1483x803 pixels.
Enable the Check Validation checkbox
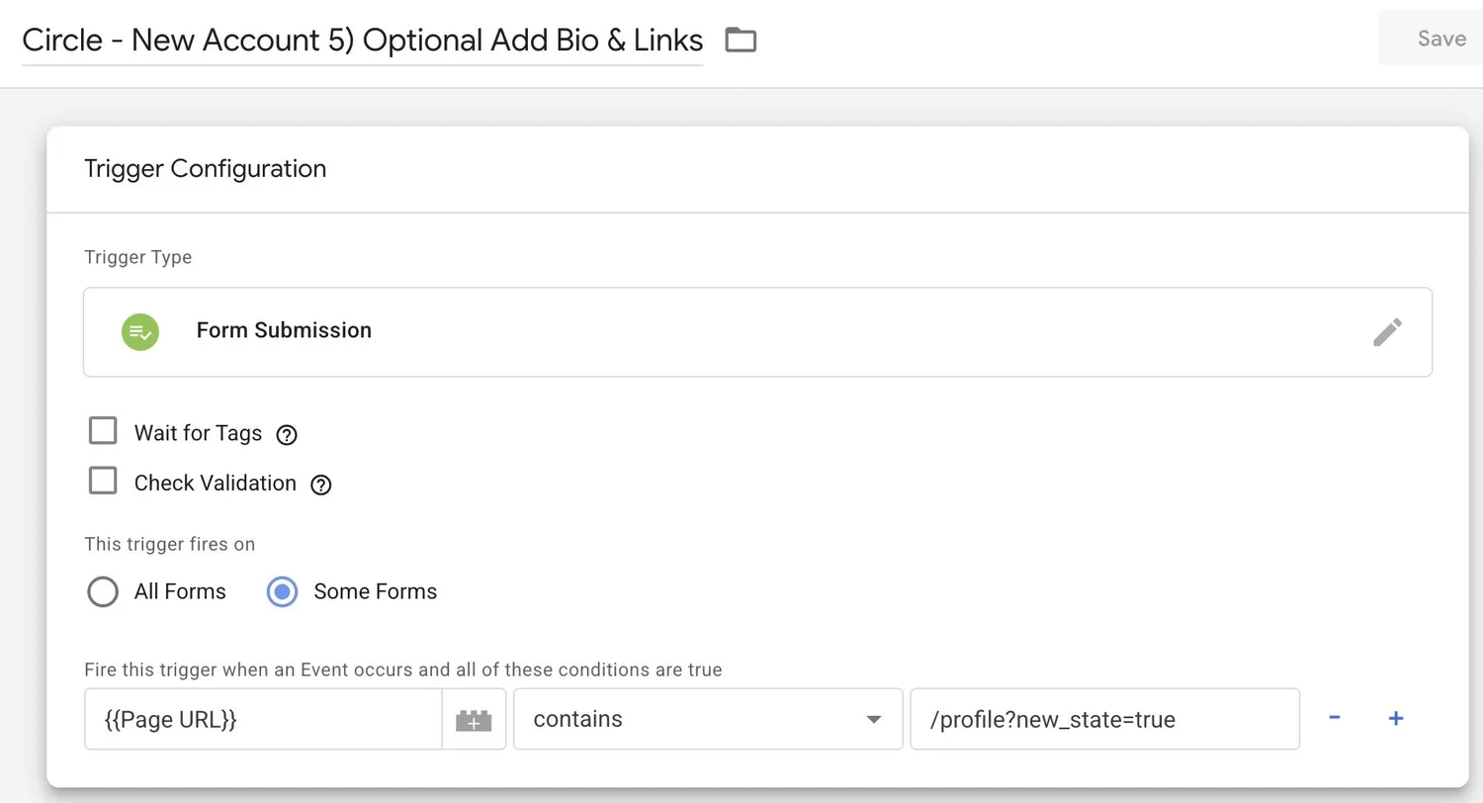coord(103,482)
